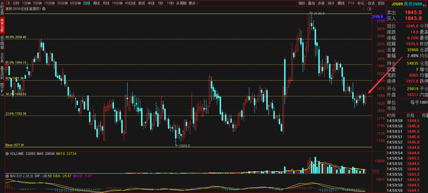The image size is (428, 193).
Task: Open the 图文F10 sidebar tab
Action: [2, 89]
